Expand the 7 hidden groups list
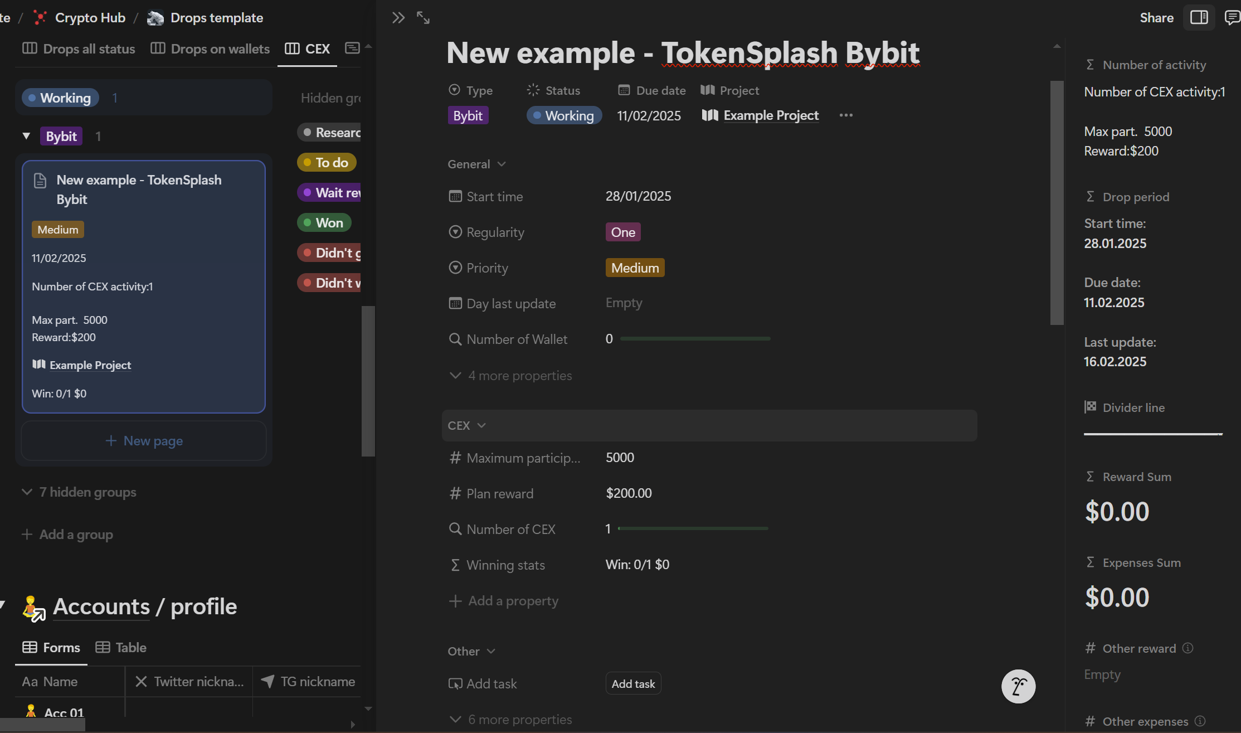Screen dimensions: 1241x733 (79, 492)
